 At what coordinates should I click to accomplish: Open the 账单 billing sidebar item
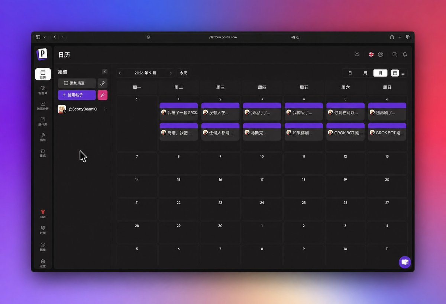(x=43, y=247)
